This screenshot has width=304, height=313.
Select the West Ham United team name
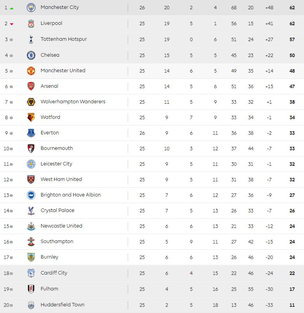point(61,179)
